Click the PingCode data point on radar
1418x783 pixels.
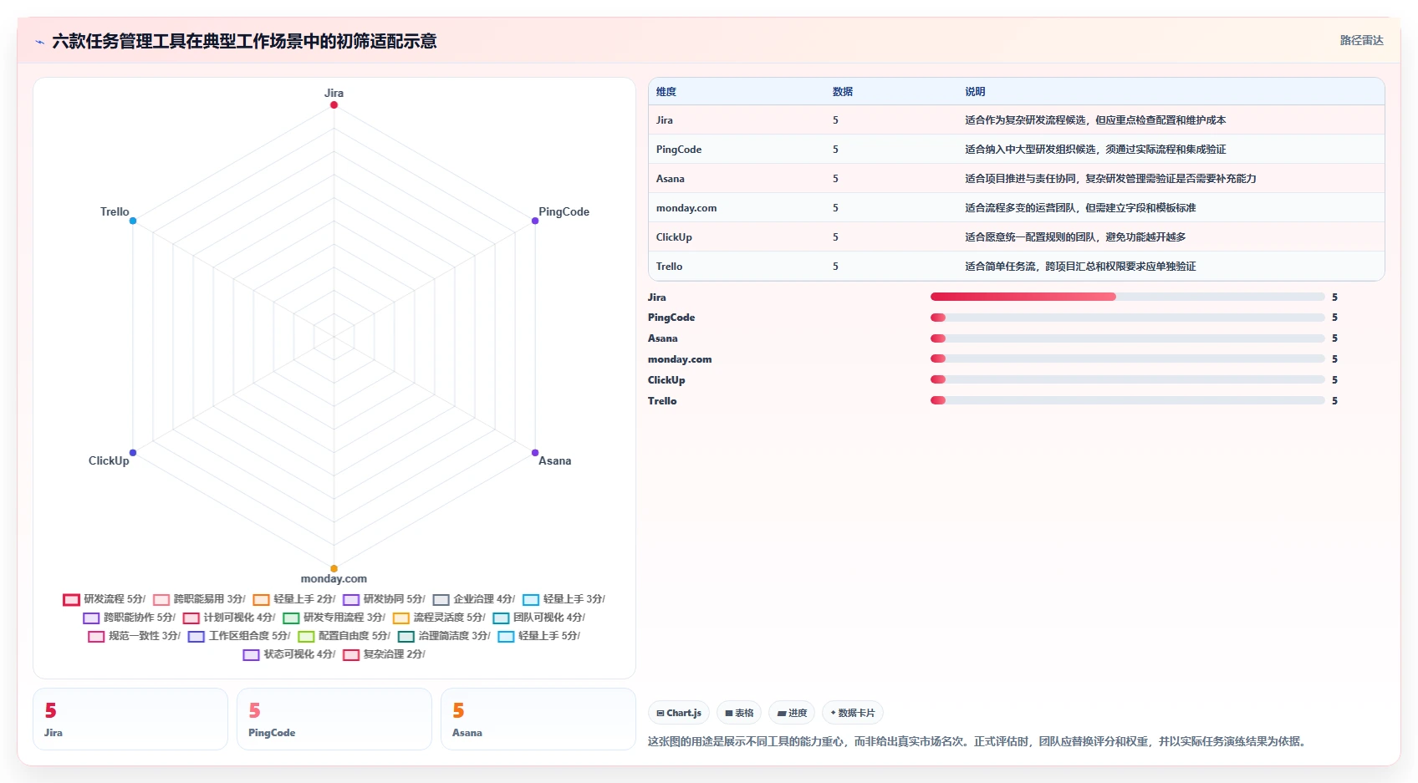(535, 221)
